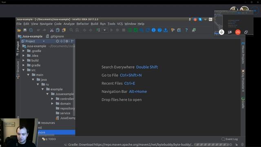
Task: Click the Replace toolbar icon
Action: pos(77,30)
